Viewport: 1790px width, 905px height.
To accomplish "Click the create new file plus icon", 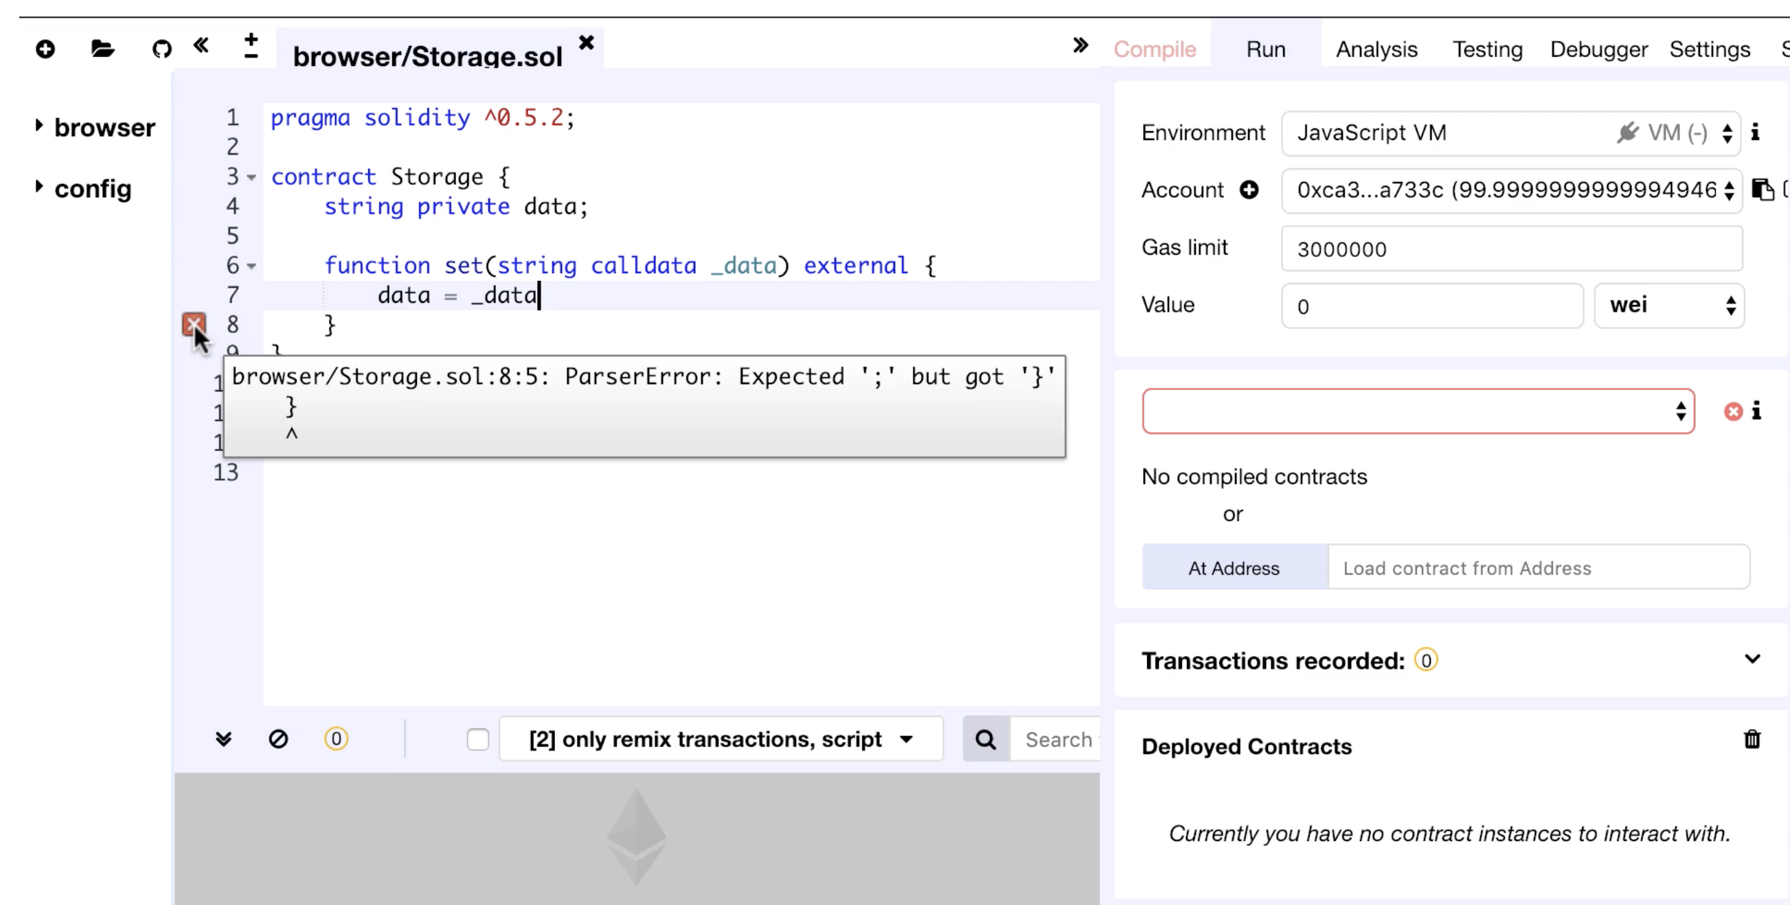I will [x=45, y=49].
